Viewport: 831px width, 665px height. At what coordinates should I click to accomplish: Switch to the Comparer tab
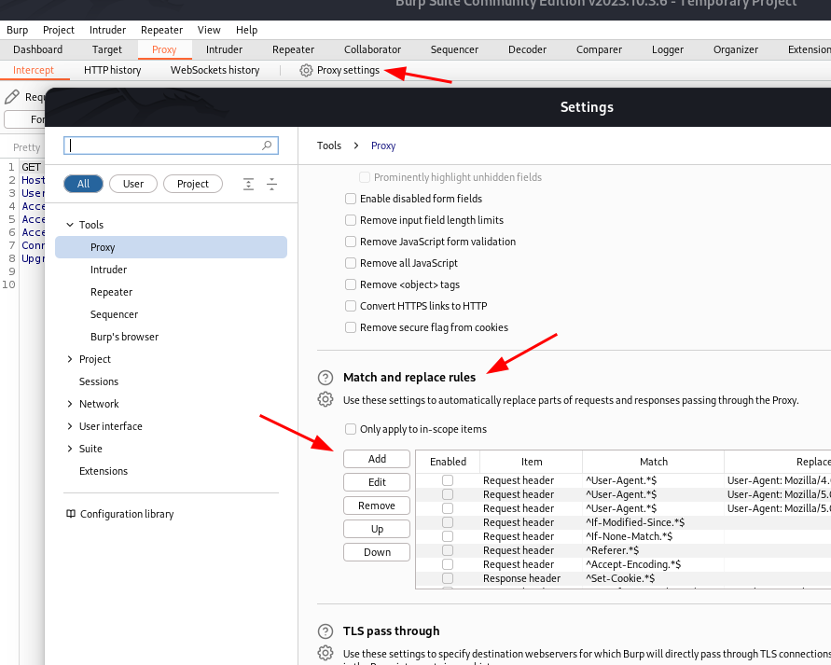599,49
